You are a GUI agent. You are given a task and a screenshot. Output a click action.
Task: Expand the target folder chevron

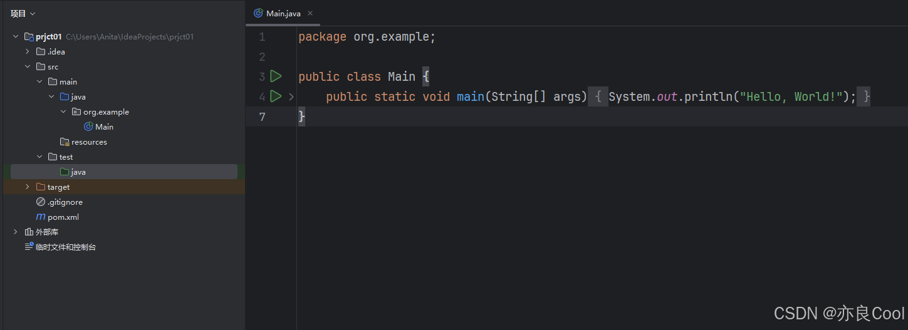click(x=28, y=187)
